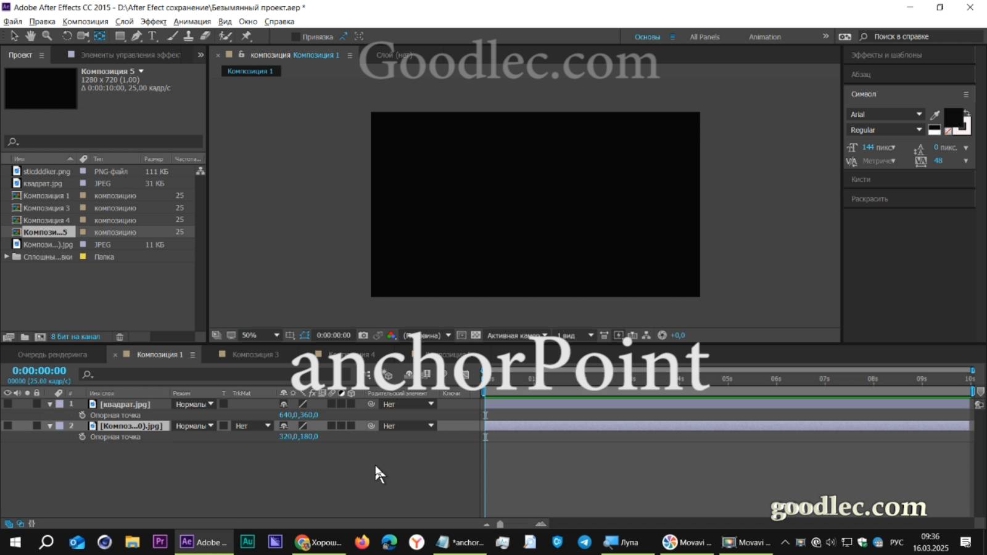
Task: Expand the Сплошны...вки folder
Action: pyautogui.click(x=6, y=257)
